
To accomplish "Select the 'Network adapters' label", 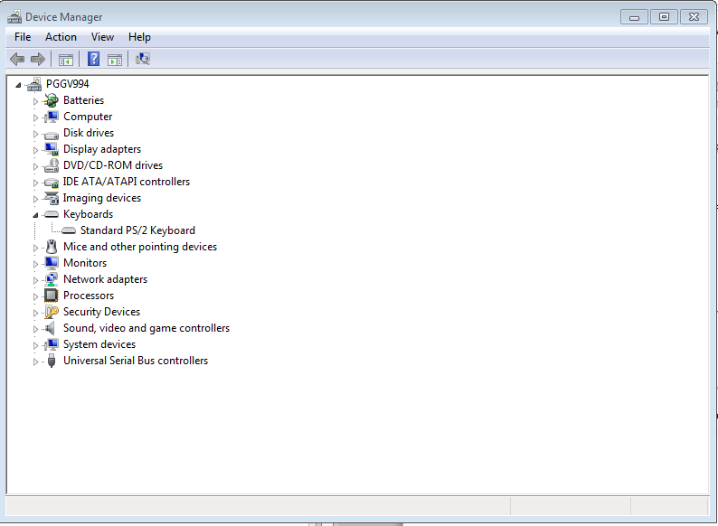I will pyautogui.click(x=105, y=279).
